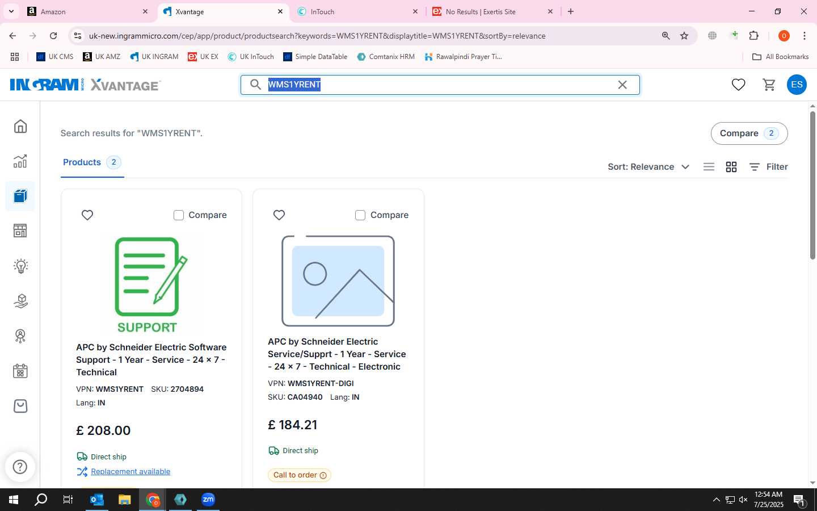The height and width of the screenshot is (511, 817).
Task: Click the Ingram Micro Xvantage logo
Action: point(86,85)
